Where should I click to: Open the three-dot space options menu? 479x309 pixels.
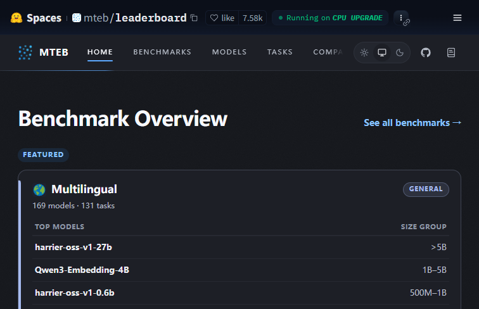pyautogui.click(x=401, y=18)
